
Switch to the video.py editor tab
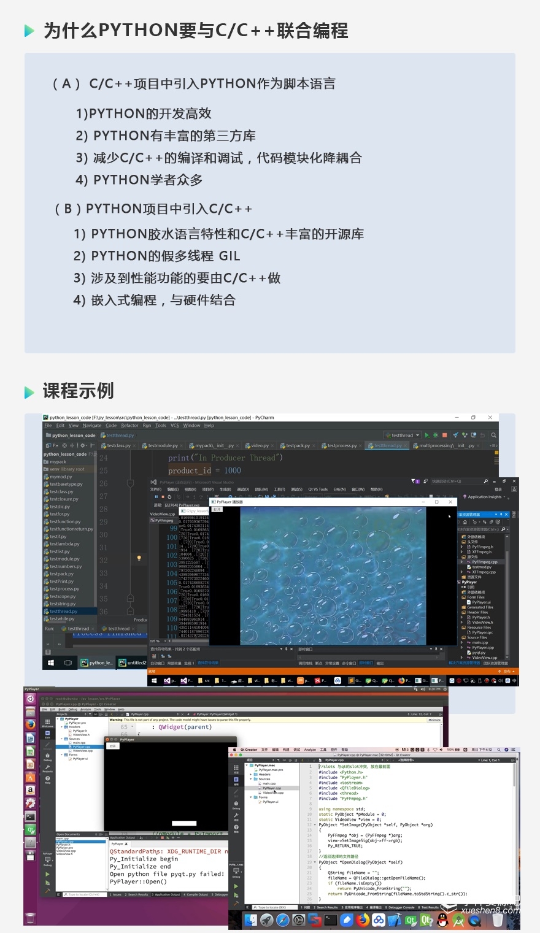(x=260, y=446)
